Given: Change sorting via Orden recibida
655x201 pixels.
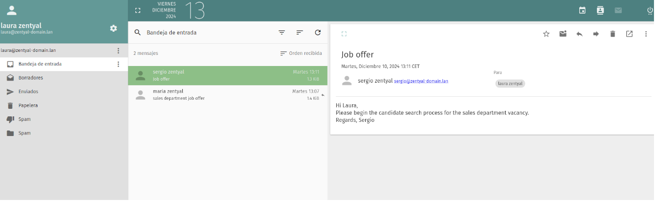Looking at the screenshot, I should (x=301, y=53).
